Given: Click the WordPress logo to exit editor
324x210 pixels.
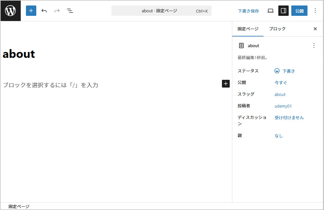Looking at the screenshot, I should (10, 11).
